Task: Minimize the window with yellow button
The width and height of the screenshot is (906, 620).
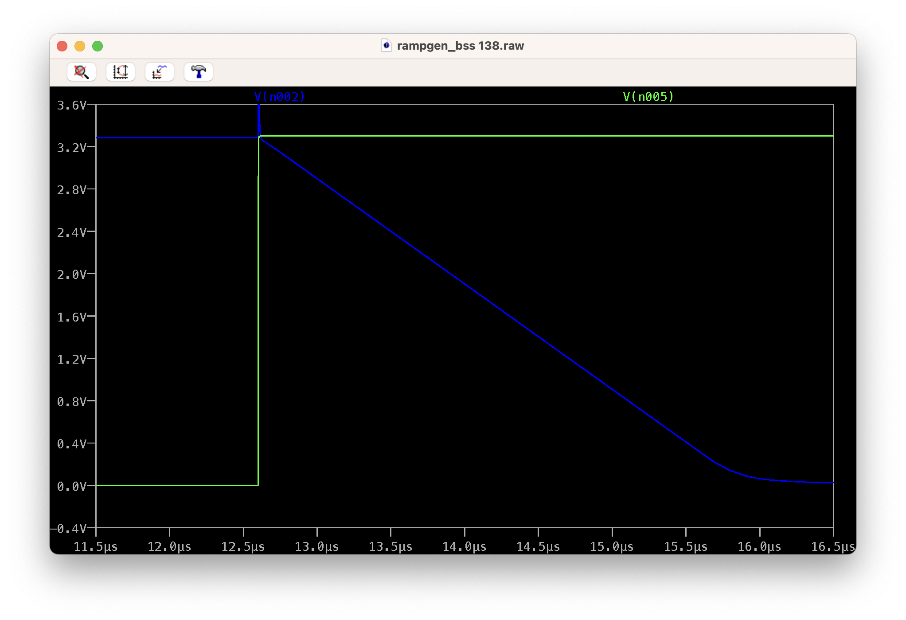Action: [80, 46]
